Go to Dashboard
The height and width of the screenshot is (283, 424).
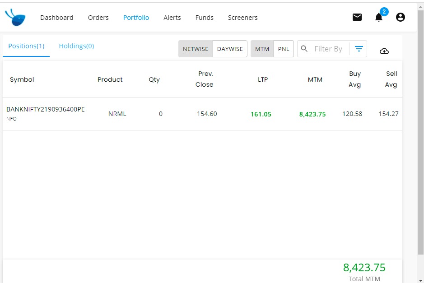point(57,18)
